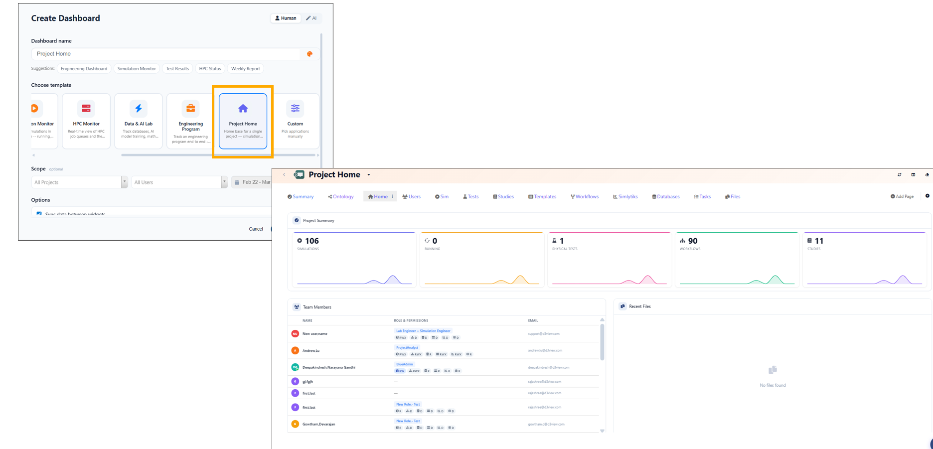Switch to the Simlytiks tab

pos(625,197)
